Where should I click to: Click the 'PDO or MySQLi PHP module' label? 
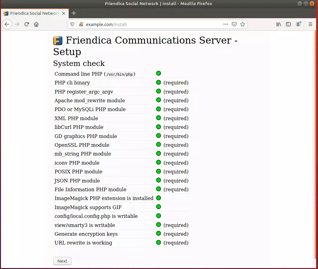[x=90, y=109]
